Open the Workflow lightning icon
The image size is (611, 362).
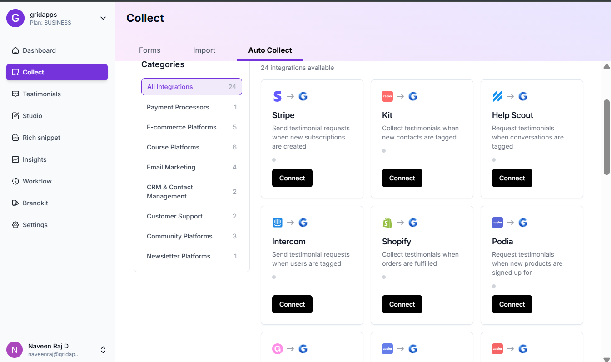point(15,181)
